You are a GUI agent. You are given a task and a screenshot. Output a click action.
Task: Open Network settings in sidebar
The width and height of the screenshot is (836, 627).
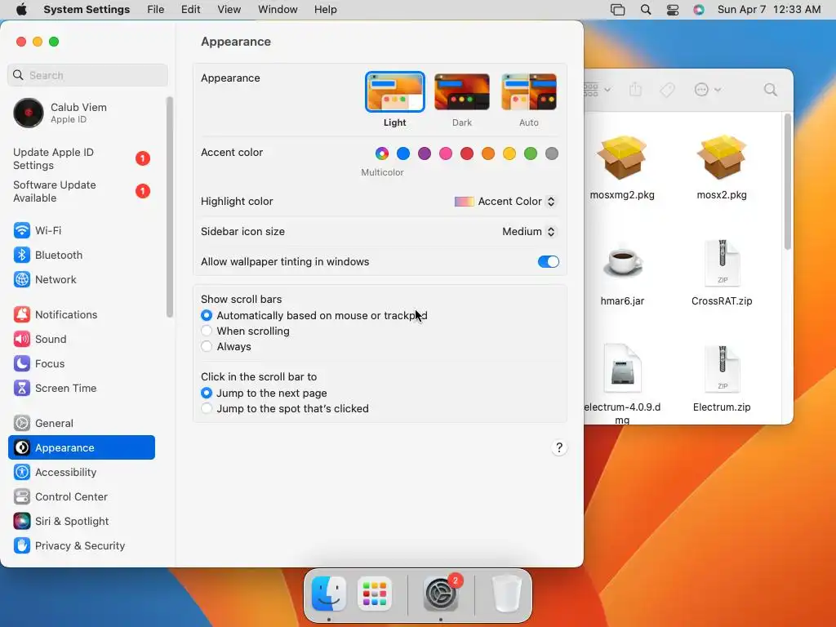82,279
